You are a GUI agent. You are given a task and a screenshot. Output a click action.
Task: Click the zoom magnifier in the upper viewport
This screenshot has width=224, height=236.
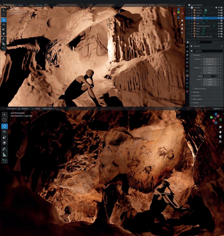(182, 21)
